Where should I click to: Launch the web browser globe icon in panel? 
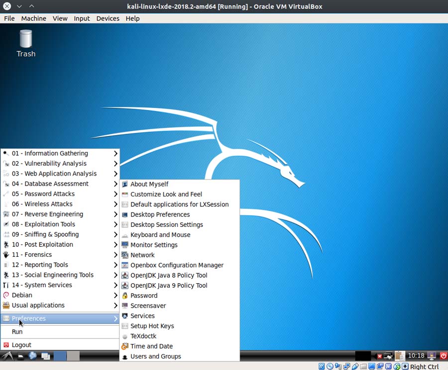click(33, 356)
